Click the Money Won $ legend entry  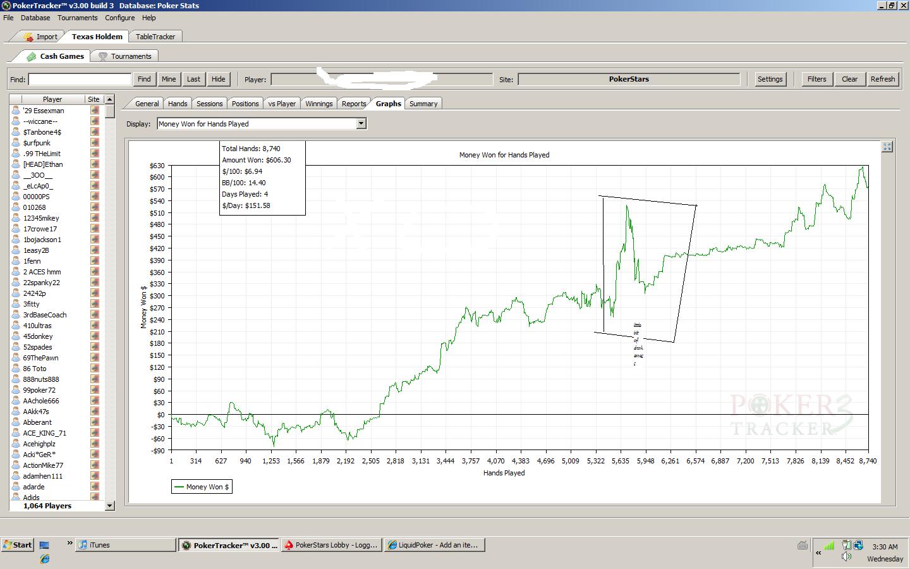point(202,487)
